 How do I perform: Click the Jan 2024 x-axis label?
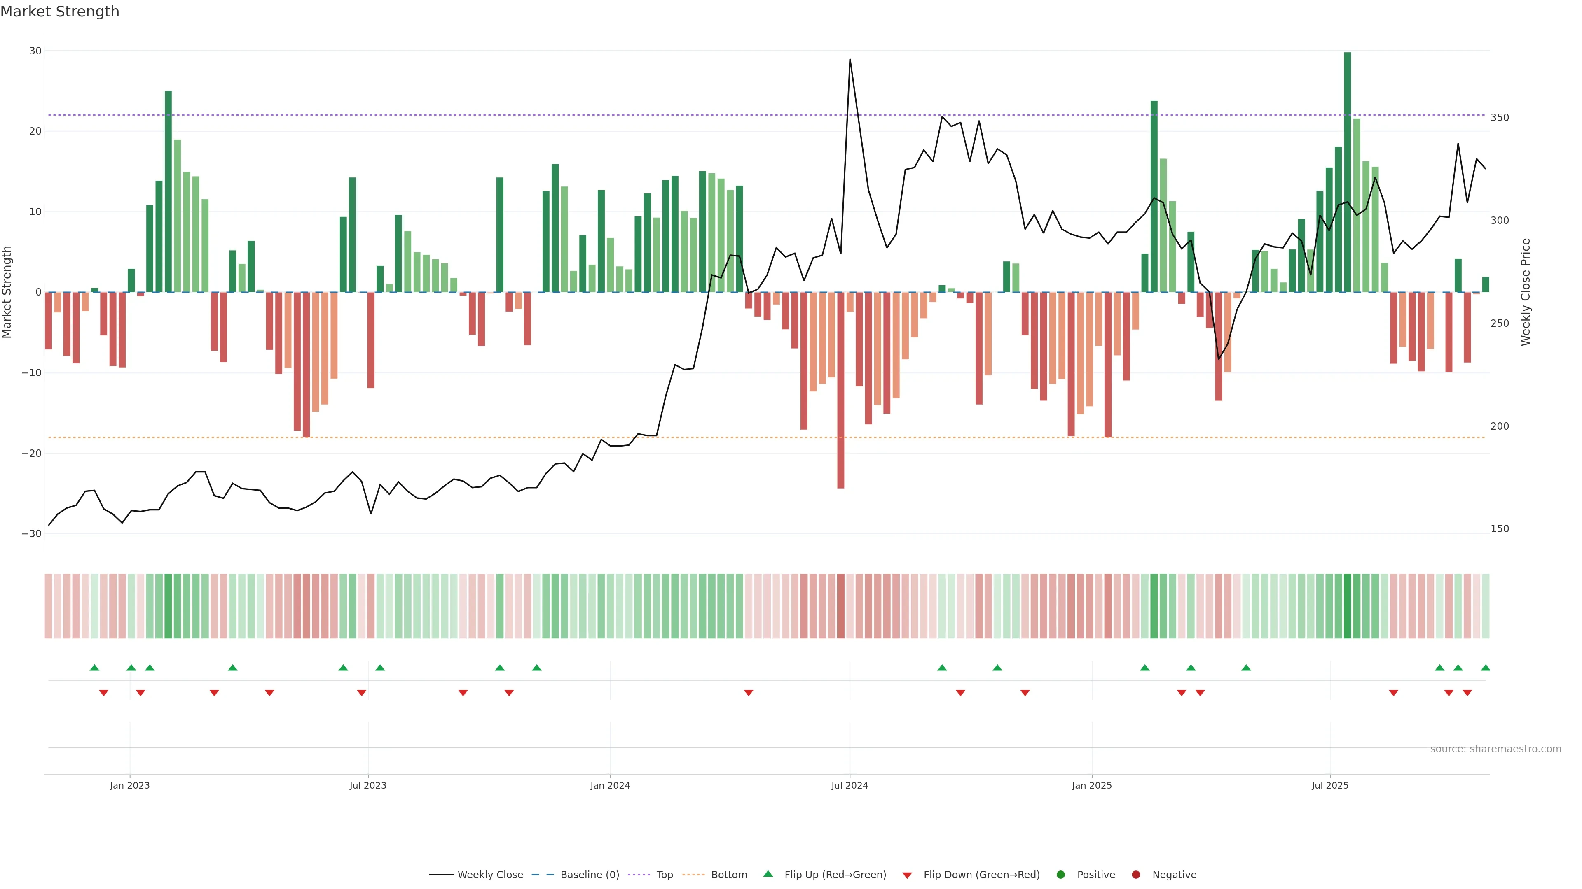610,785
